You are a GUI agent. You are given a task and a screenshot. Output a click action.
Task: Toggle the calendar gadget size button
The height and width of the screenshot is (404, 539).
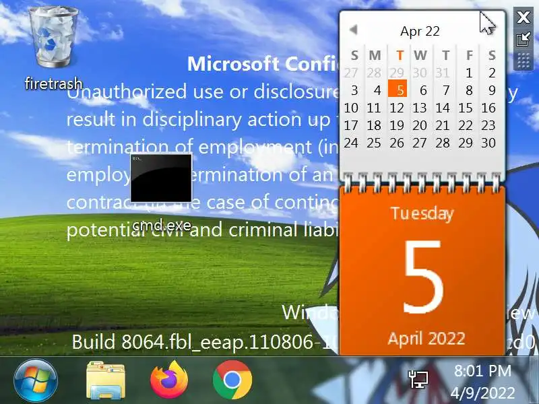[524, 39]
